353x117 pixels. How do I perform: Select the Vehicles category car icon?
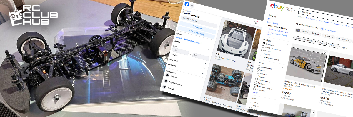click(167, 75)
